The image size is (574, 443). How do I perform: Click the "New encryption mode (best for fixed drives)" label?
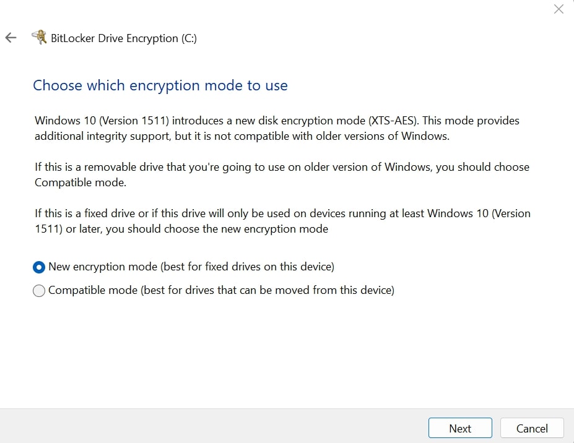(x=191, y=267)
